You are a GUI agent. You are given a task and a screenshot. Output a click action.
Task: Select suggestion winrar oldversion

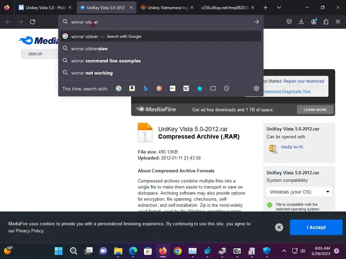(x=160, y=49)
